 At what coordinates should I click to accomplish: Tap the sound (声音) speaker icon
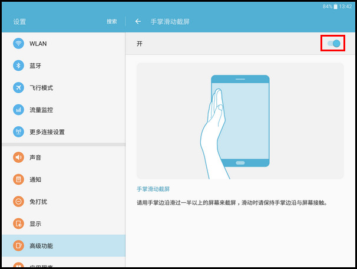tap(18, 158)
